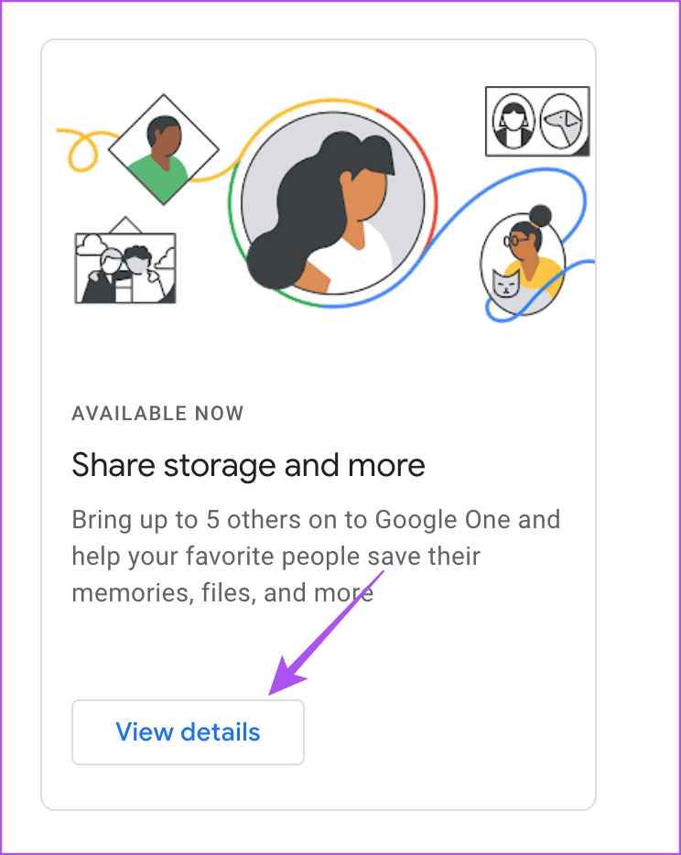Click the oval dog portrait in the top-right frame
This screenshot has width=681, height=855.
coord(562,121)
